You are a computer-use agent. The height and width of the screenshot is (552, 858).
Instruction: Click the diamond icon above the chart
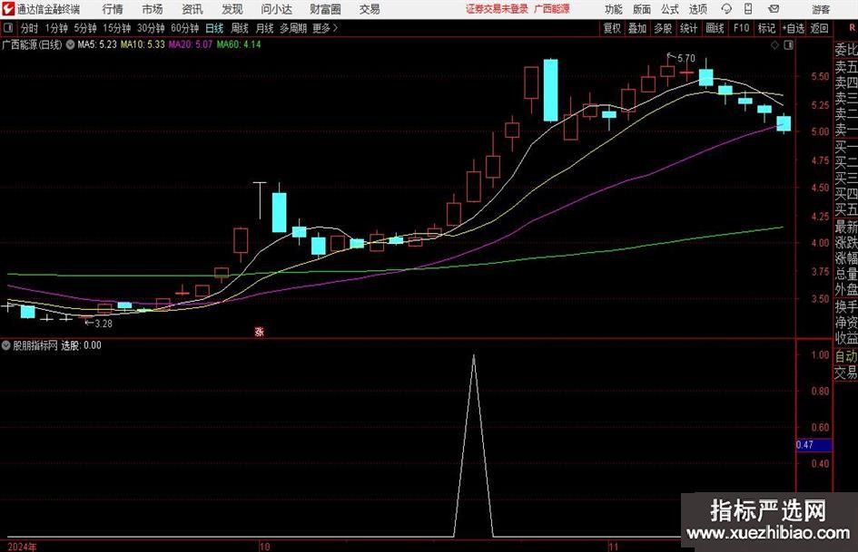774,45
